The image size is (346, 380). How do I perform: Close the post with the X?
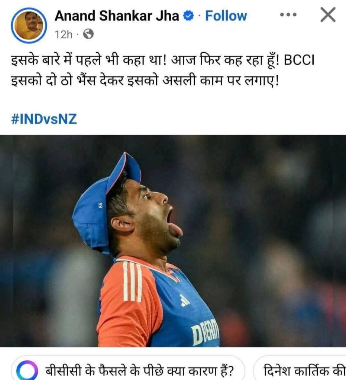[328, 15]
